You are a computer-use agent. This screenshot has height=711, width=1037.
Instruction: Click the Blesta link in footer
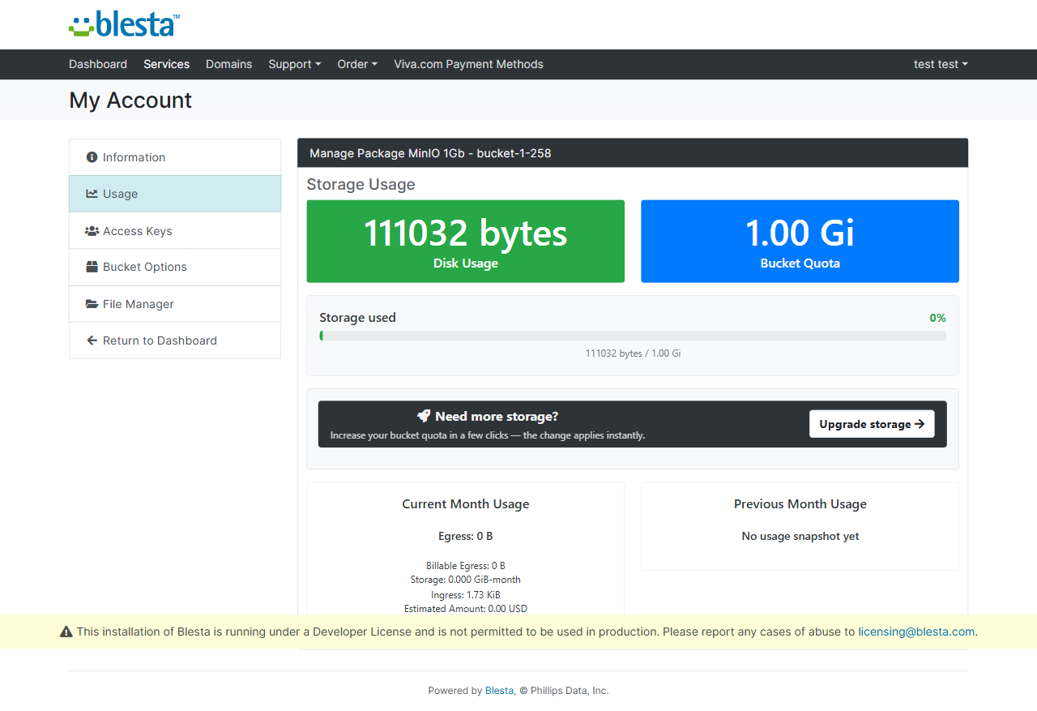point(499,691)
